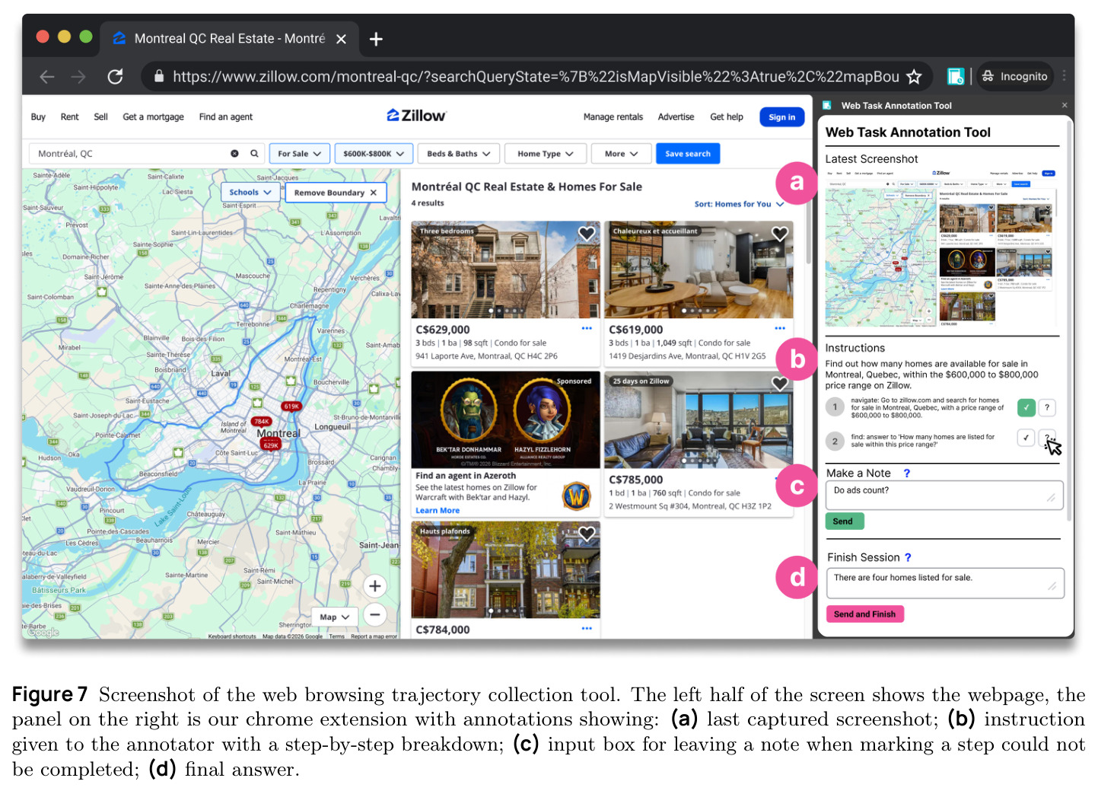Bookmark the page with the star icon
Viewport: 1098px width, 794px height.
914,76
